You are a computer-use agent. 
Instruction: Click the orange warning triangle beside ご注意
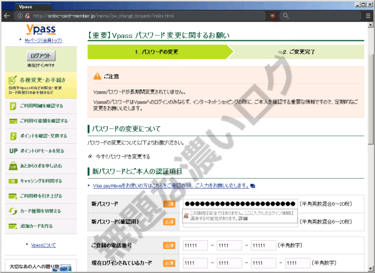(97, 76)
